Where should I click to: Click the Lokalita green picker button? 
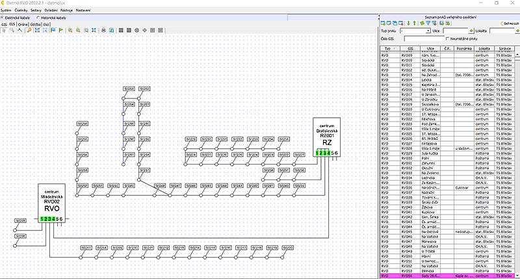(x=517, y=31)
